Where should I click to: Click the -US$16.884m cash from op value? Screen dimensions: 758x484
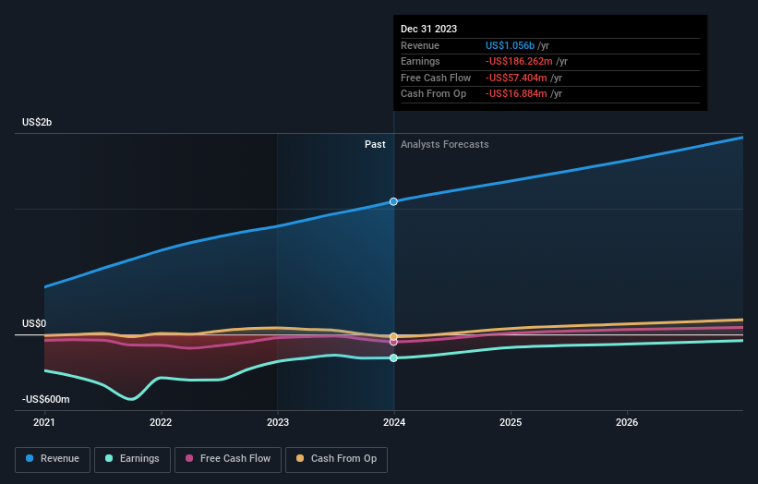click(516, 94)
